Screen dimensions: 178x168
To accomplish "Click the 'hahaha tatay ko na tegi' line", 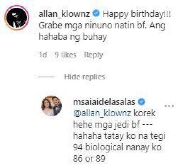I will click(119, 136).
